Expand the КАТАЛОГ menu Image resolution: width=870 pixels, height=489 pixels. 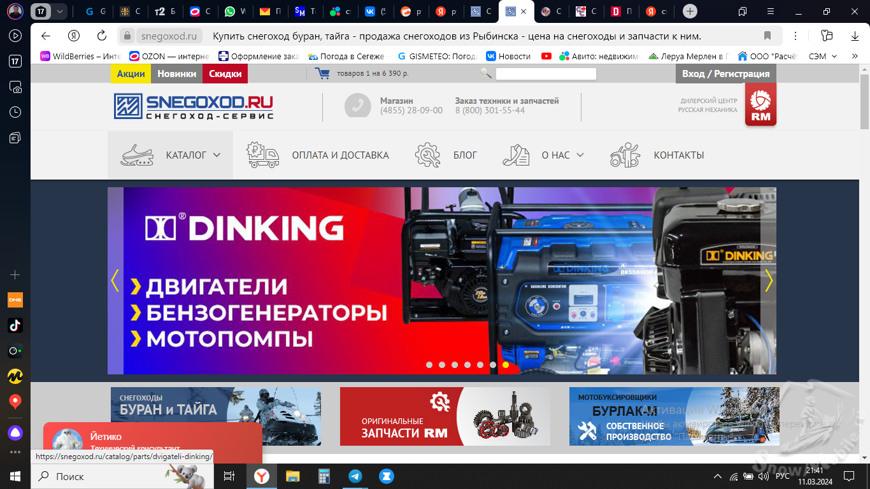(x=170, y=155)
